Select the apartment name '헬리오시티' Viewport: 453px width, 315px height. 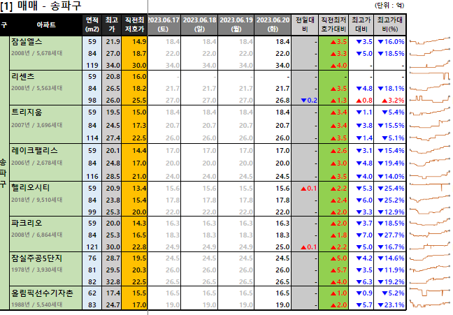tap(30, 188)
